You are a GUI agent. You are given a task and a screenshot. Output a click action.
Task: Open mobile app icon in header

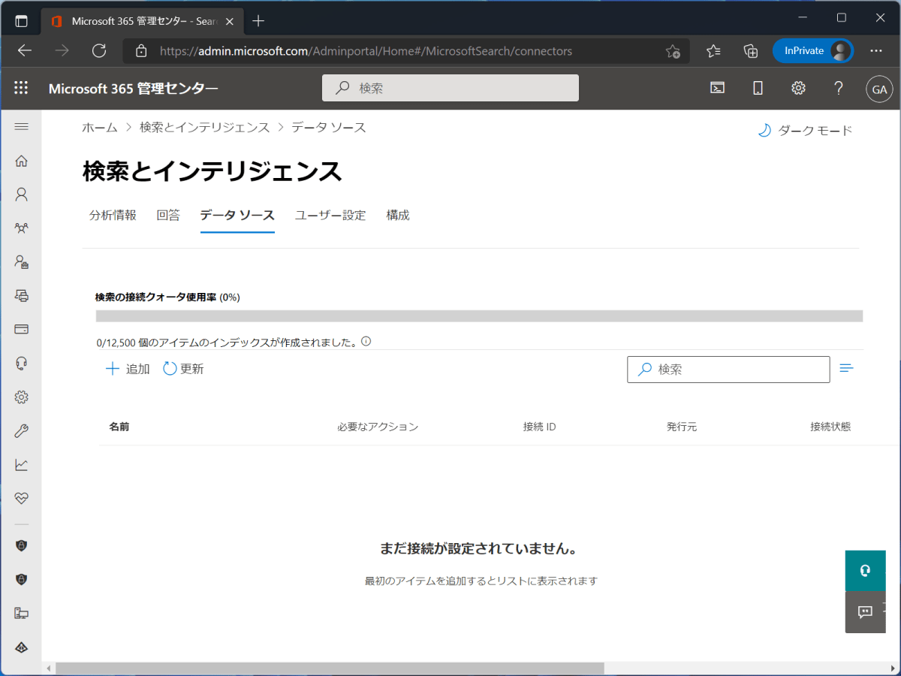click(758, 88)
